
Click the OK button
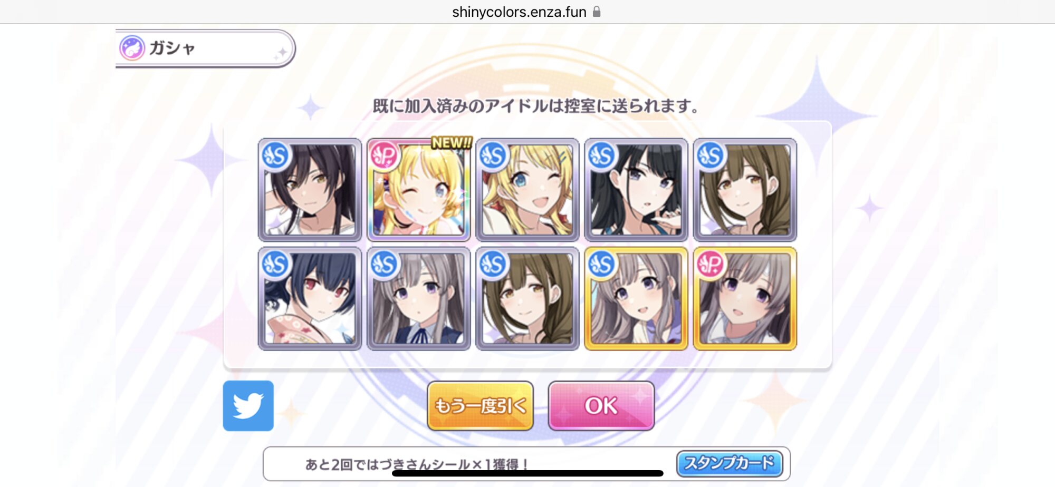(x=601, y=406)
